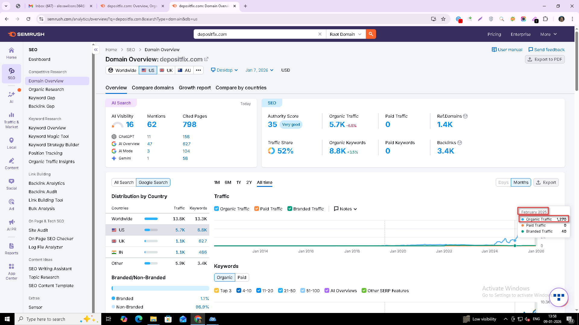Open the Root Domain dropdown
This screenshot has height=325, width=579.
coord(346,34)
